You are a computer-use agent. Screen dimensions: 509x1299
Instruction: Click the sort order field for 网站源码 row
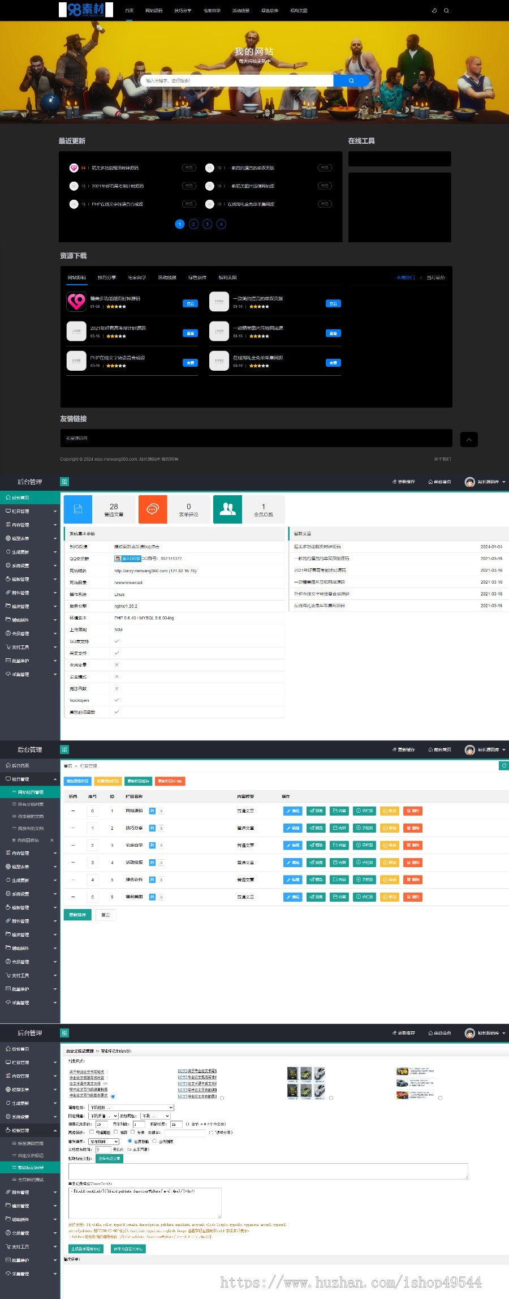[93, 811]
